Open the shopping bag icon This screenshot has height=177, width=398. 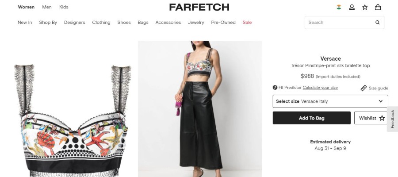tap(378, 7)
